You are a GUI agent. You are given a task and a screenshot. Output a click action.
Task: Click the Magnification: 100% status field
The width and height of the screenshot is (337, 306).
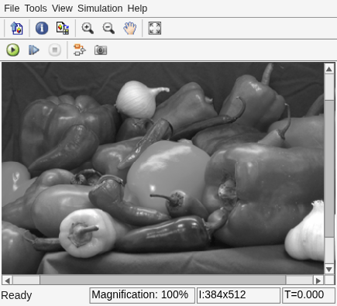(142, 295)
